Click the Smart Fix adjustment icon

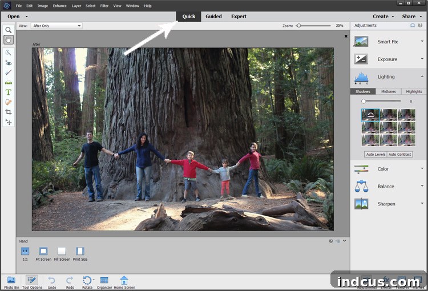(361, 42)
